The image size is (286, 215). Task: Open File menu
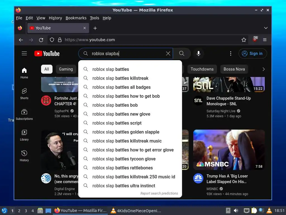[19, 18]
